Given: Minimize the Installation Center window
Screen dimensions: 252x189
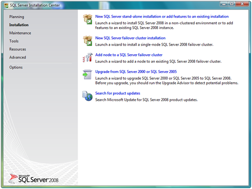Looking at the screenshot, I should pos(224,4).
